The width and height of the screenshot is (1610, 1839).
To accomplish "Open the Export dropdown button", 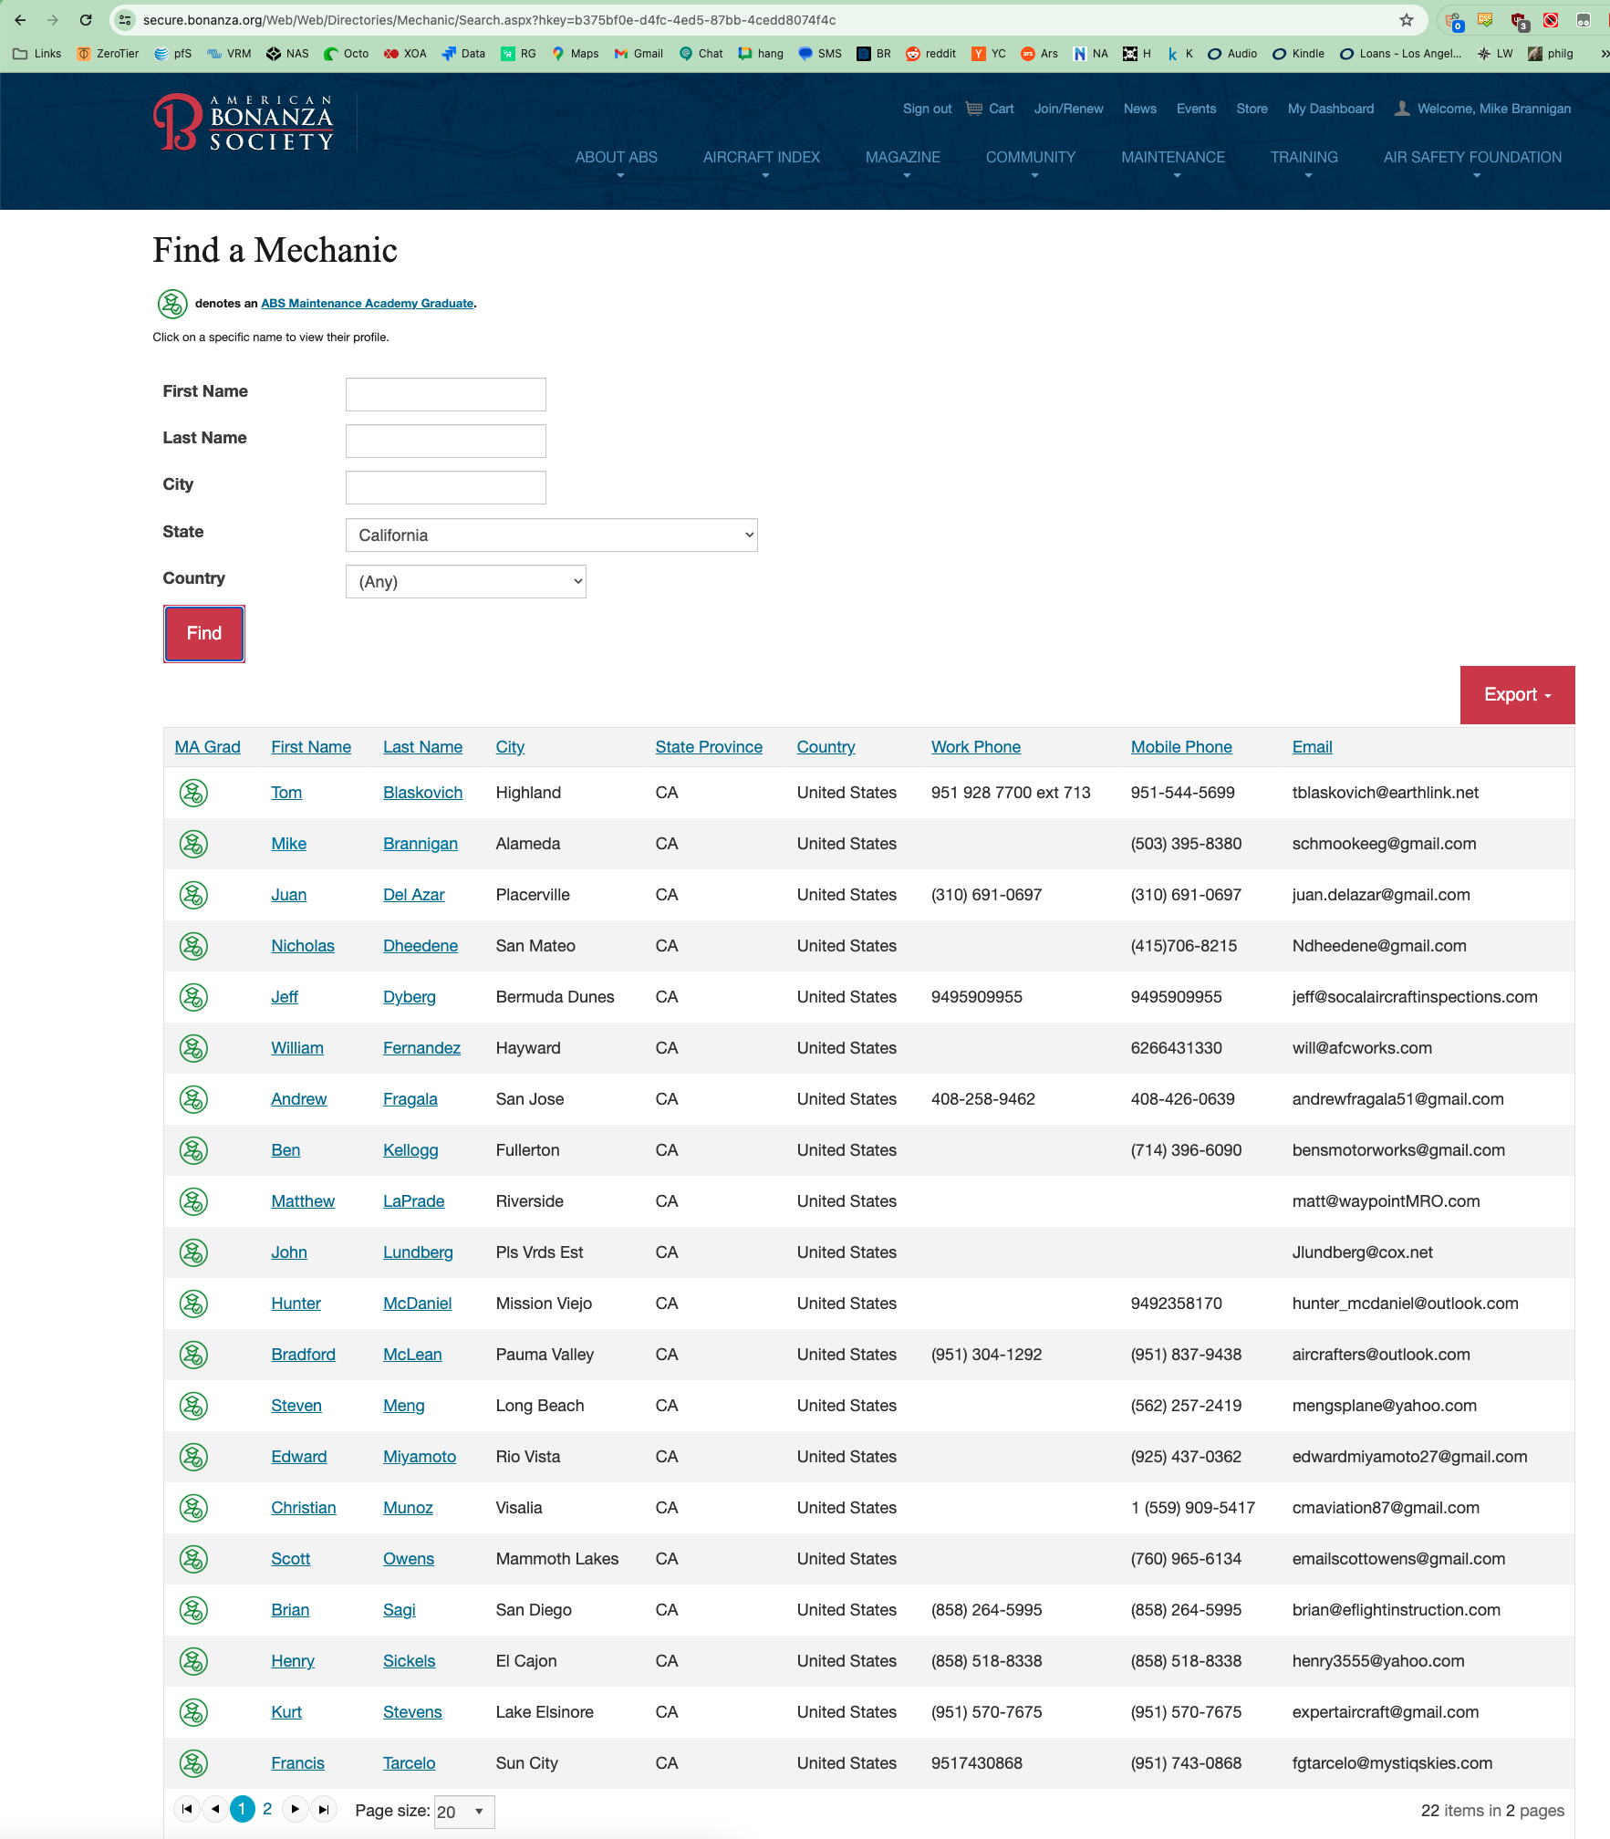I will pos(1516,695).
